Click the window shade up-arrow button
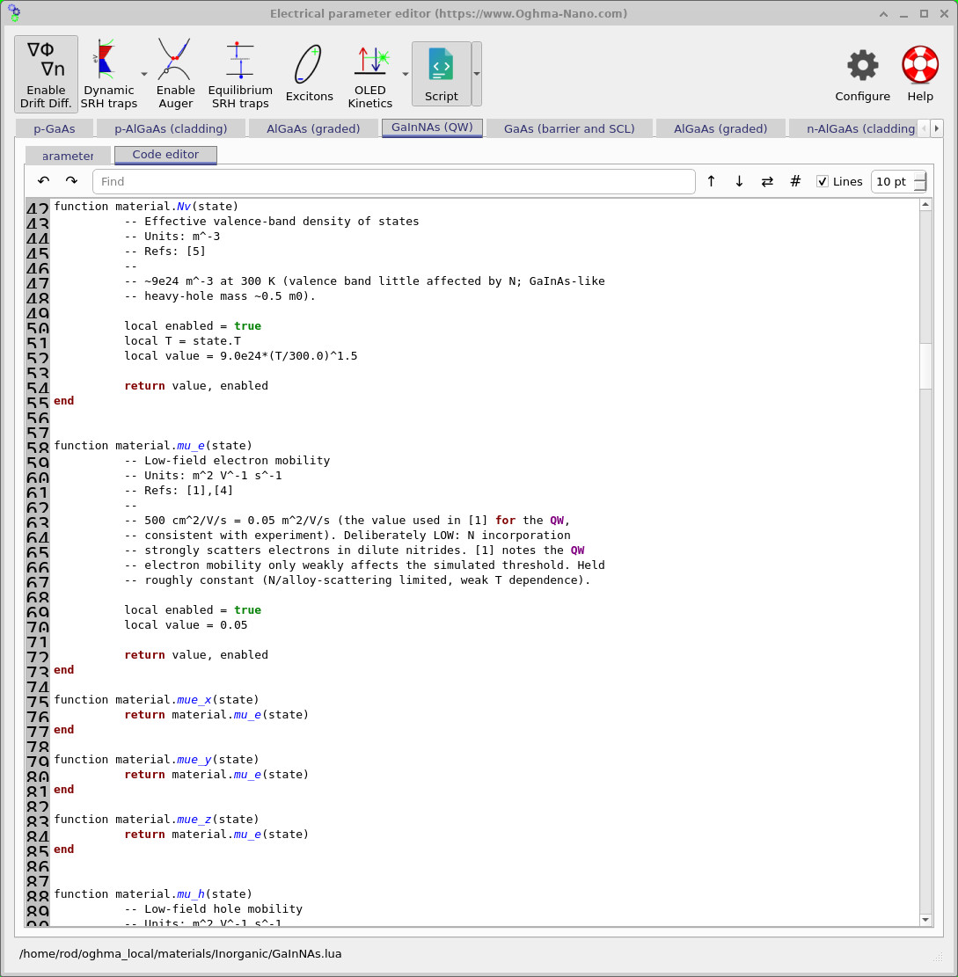958x977 pixels. [884, 14]
